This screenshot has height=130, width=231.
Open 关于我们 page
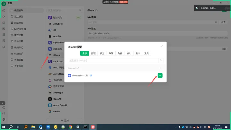[x=27, y=66]
